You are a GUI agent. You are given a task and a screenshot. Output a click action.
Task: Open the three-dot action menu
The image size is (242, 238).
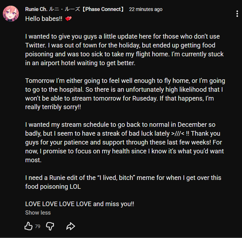click(x=237, y=14)
